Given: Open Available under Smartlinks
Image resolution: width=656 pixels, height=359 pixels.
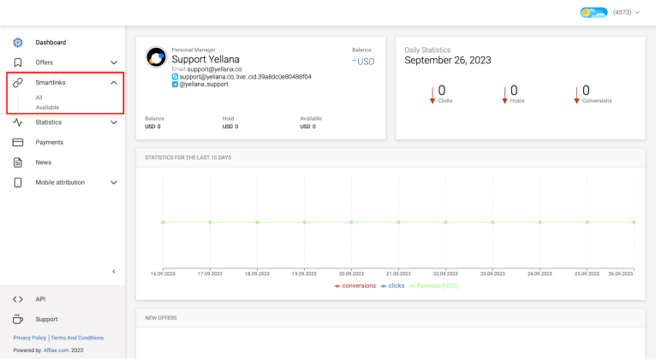Looking at the screenshot, I should [x=47, y=108].
